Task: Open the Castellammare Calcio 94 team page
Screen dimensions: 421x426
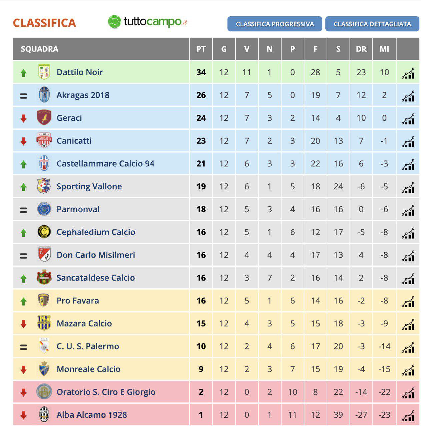Action: [x=105, y=164]
